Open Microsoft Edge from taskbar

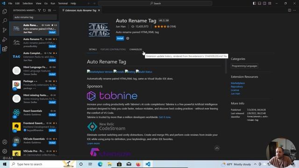pos(100,164)
